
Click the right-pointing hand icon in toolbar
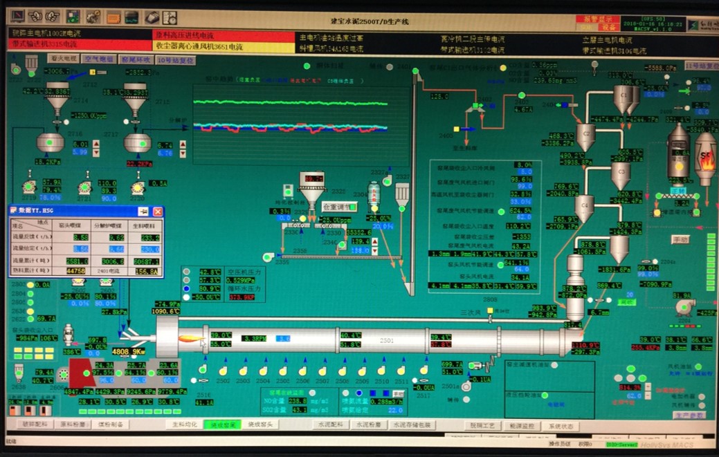53,16
